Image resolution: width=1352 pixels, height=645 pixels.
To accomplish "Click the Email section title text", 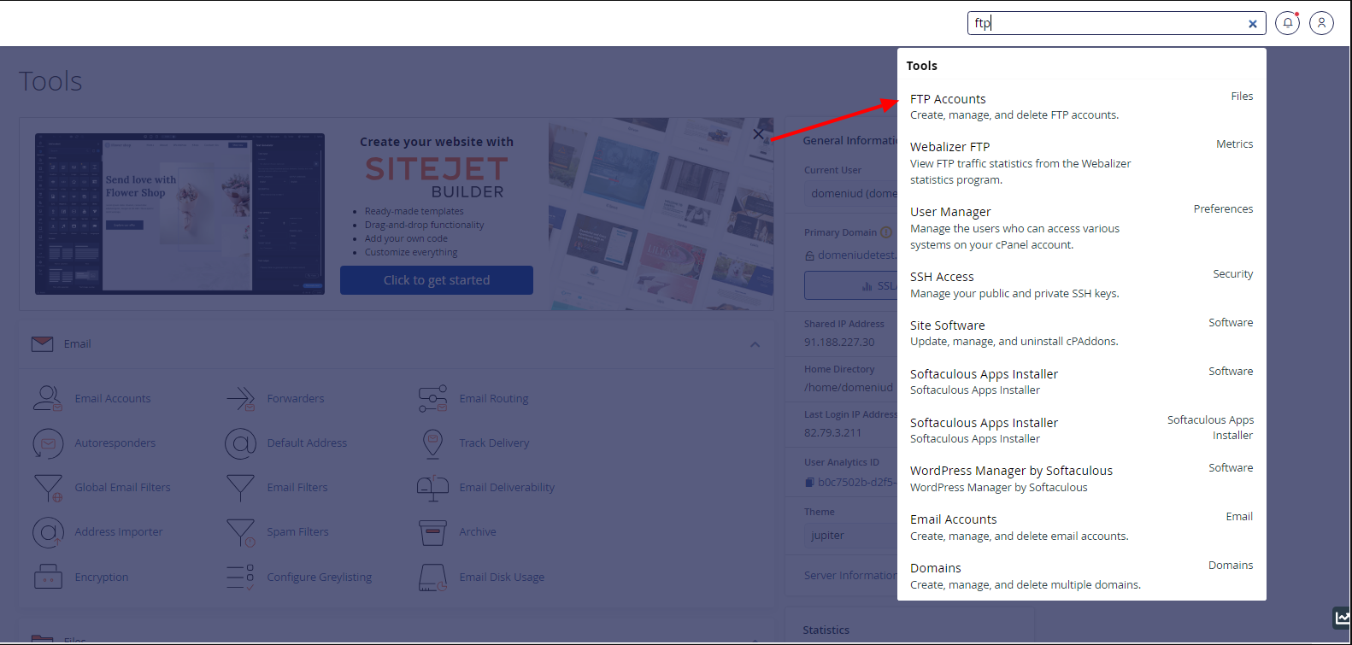I will [x=77, y=343].
